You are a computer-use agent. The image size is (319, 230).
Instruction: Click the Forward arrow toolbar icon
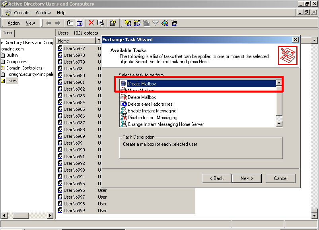click(x=58, y=23)
